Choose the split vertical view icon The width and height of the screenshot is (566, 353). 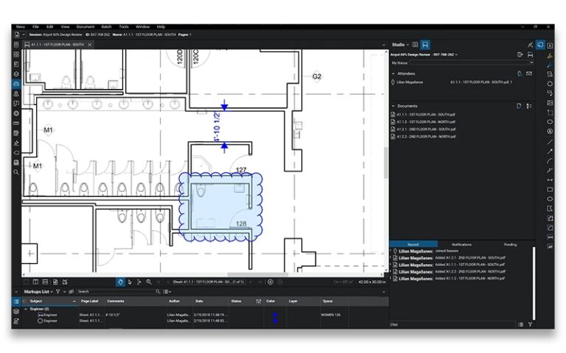click(x=35, y=282)
